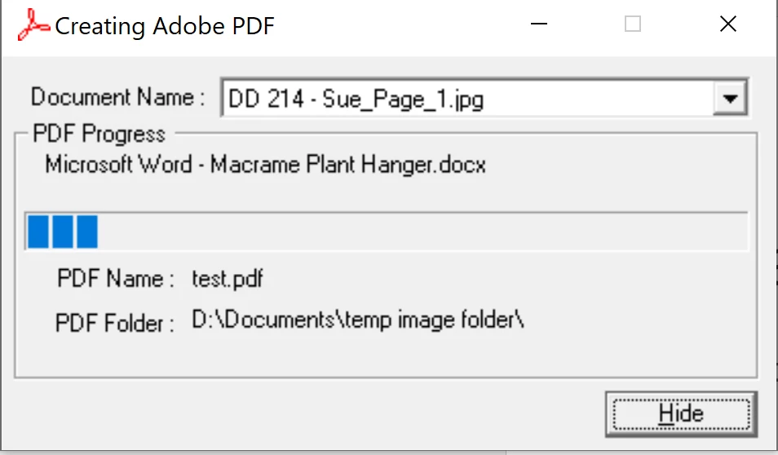Close the Creating Adobe PDF window
Viewport: 778px width, 455px height.
tap(728, 24)
